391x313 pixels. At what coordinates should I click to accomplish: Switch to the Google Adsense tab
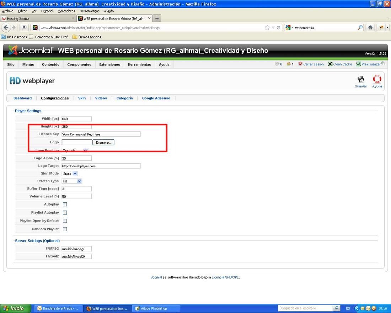[x=156, y=98]
